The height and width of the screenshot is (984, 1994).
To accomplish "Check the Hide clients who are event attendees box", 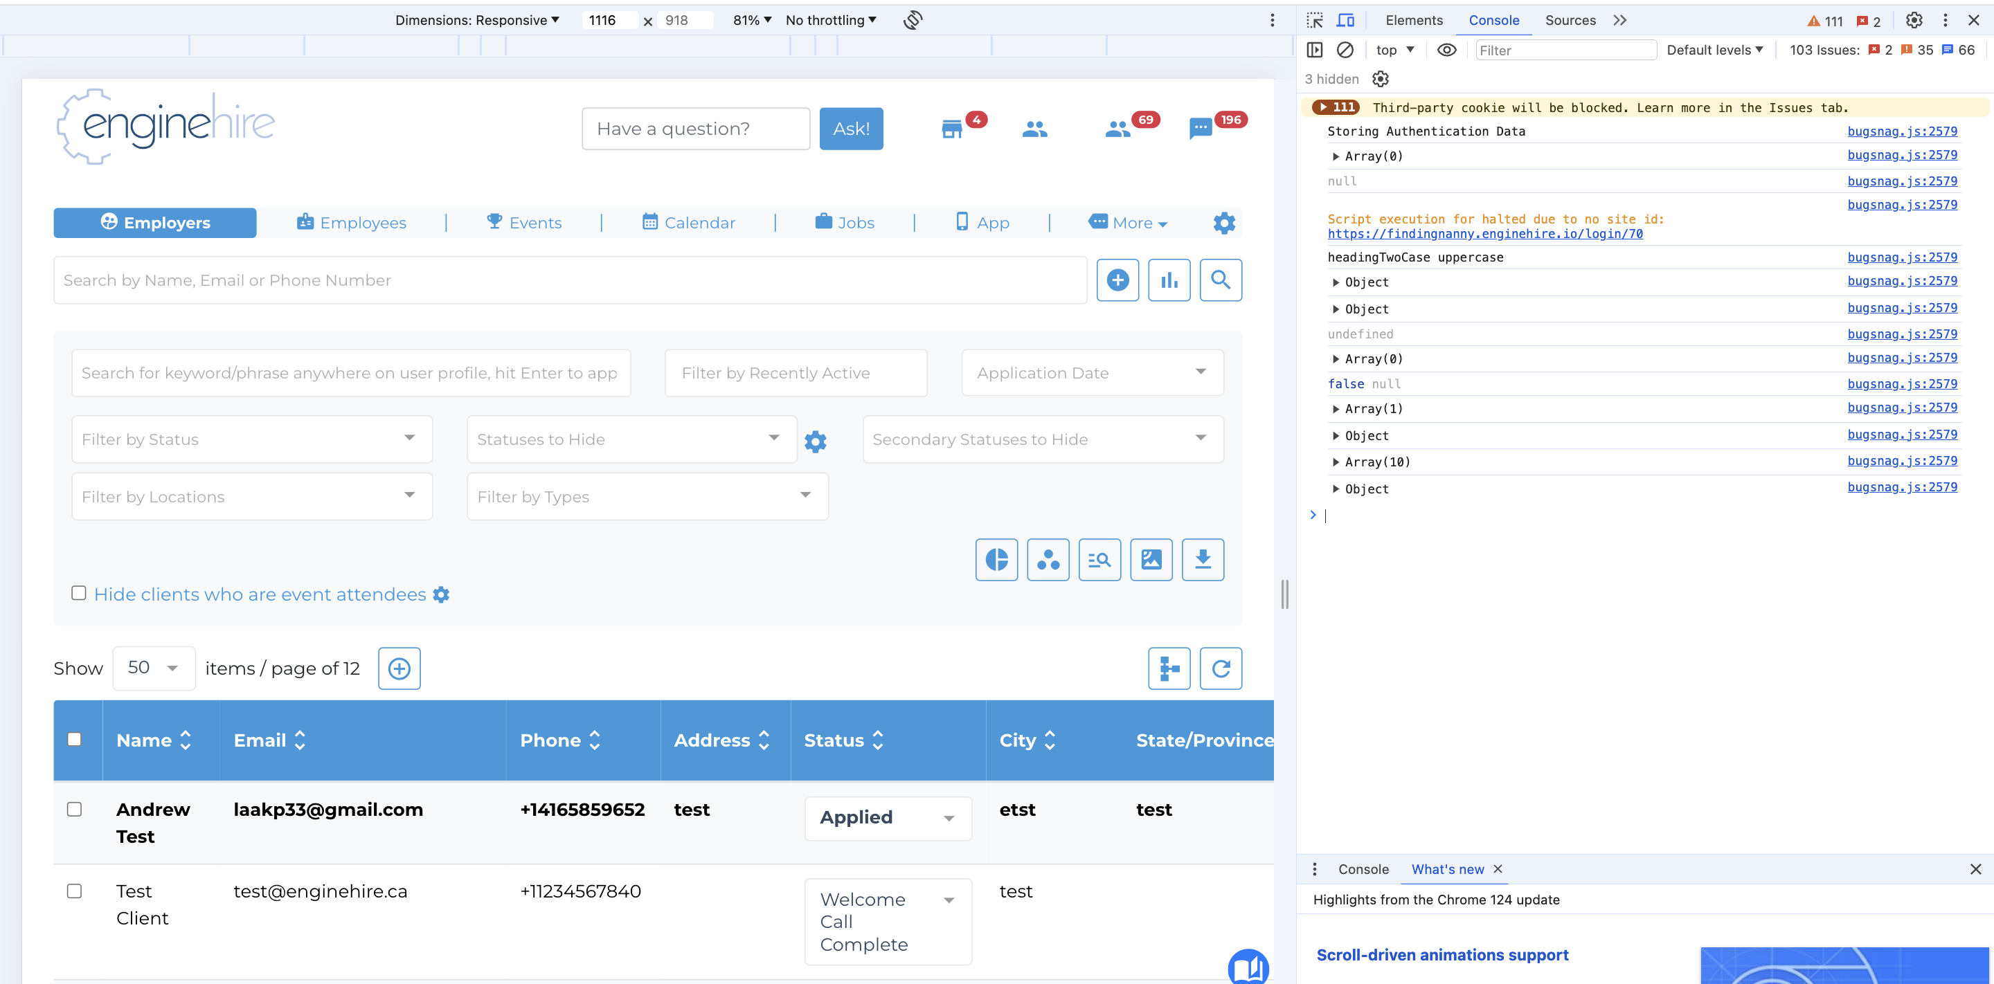I will click(80, 593).
